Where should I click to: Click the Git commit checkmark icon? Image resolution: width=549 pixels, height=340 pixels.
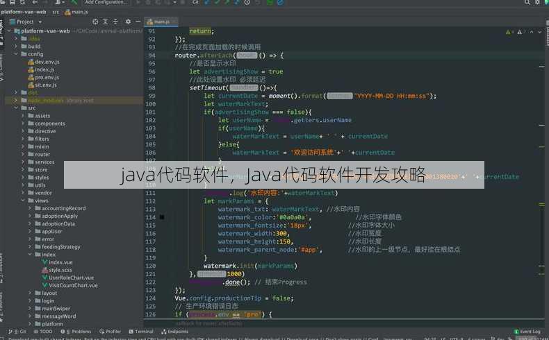tap(218, 2)
